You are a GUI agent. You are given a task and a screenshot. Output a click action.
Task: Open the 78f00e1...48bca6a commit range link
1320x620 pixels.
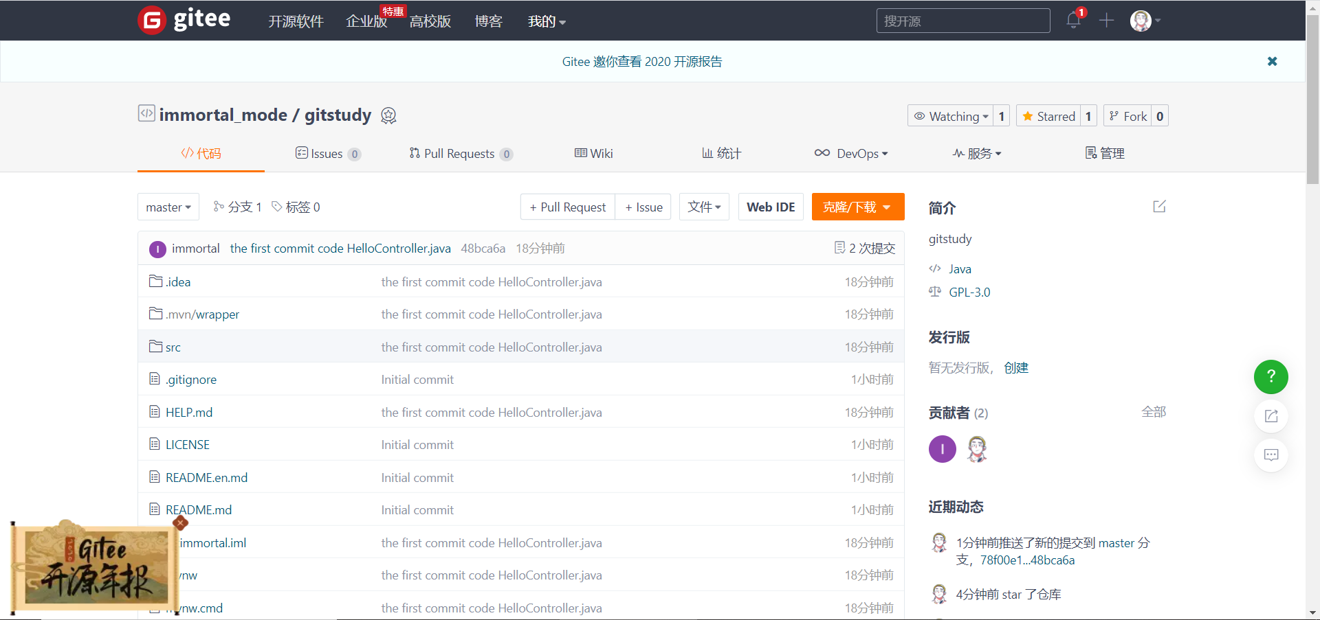pyautogui.click(x=1027, y=560)
